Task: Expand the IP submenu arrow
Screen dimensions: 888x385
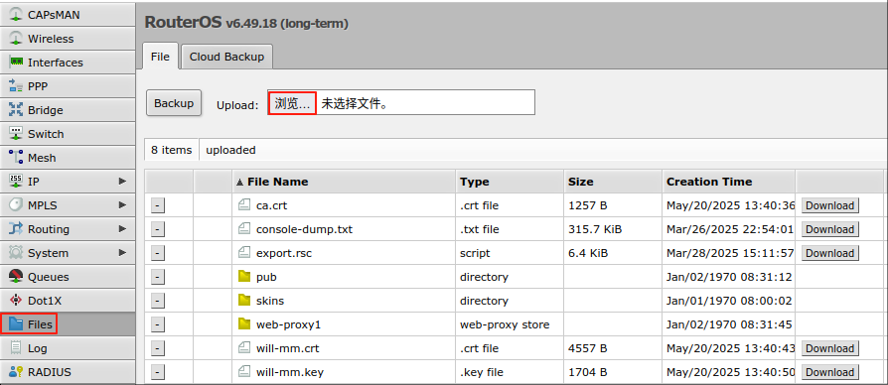Action: (122, 181)
